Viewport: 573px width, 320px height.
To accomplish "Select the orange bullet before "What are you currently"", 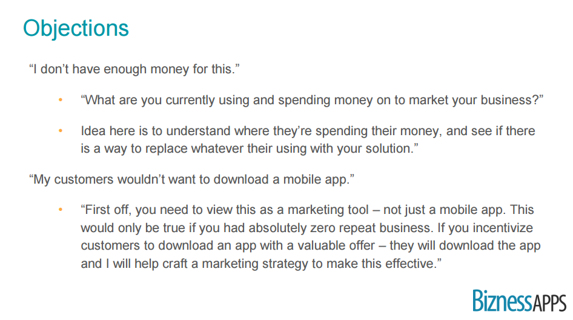I will click(60, 100).
